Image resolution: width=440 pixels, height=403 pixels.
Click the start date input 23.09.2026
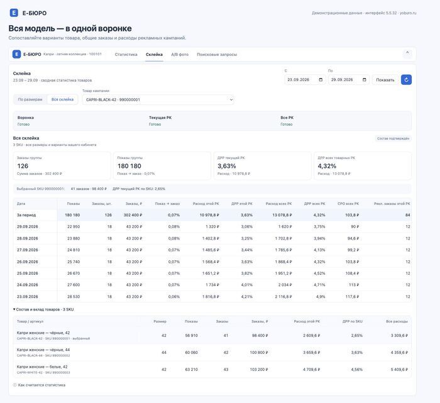[305, 80]
